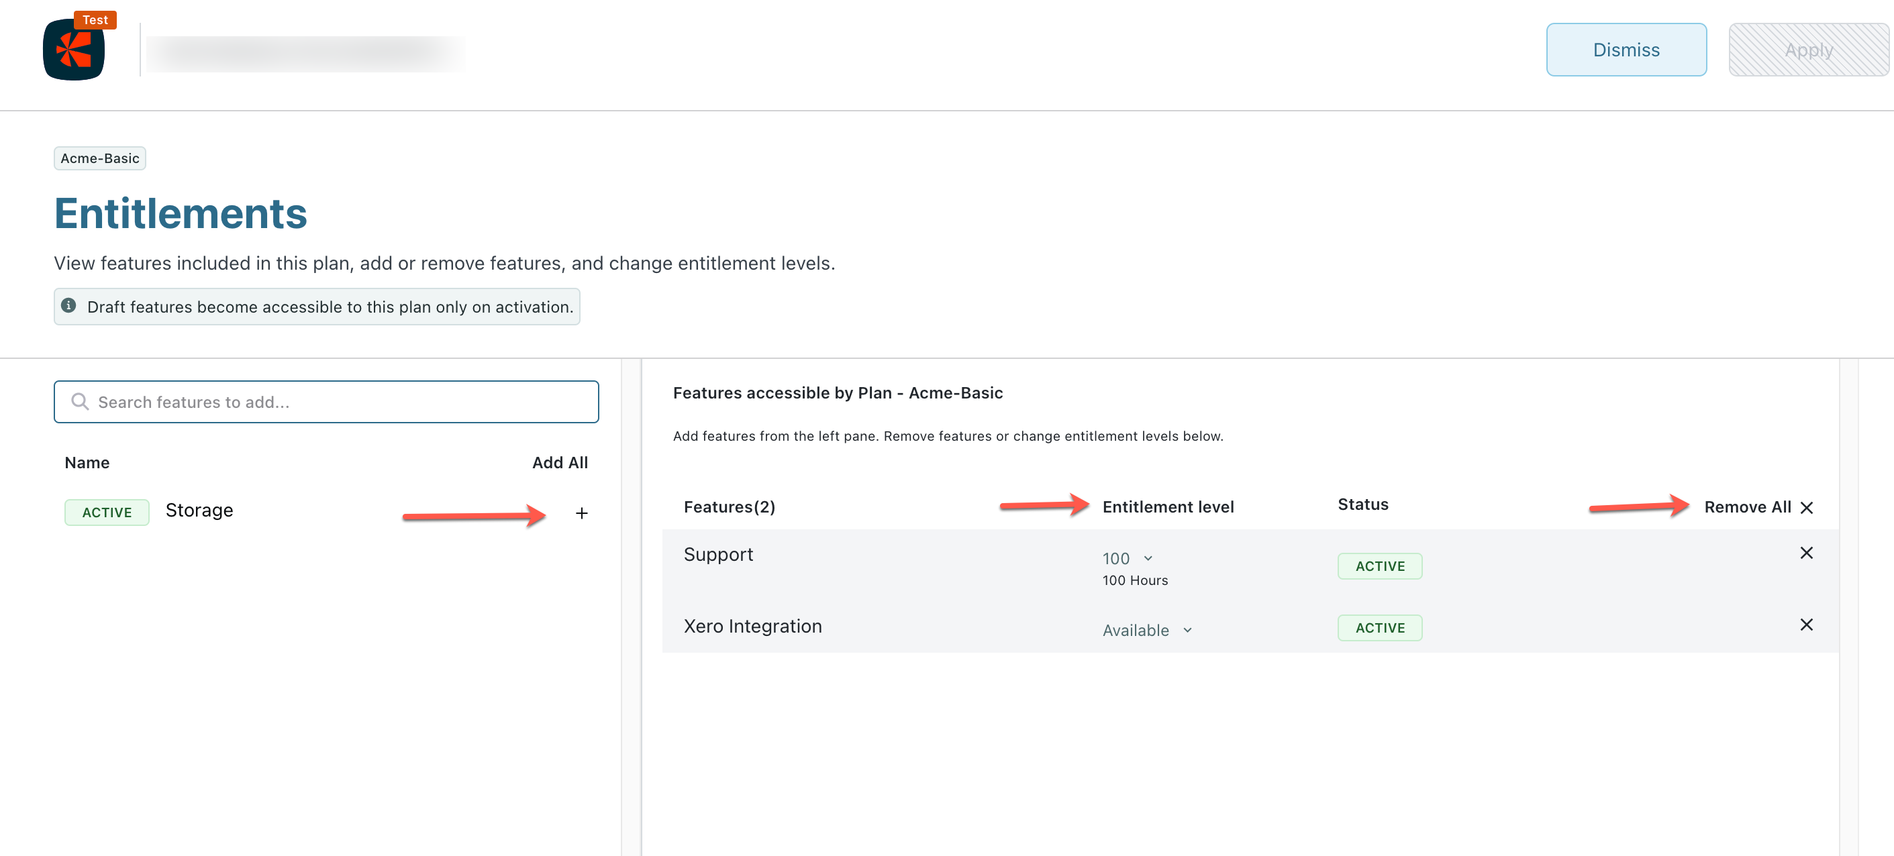The width and height of the screenshot is (1894, 856).
Task: Click the Test environment badge
Action: tap(95, 20)
